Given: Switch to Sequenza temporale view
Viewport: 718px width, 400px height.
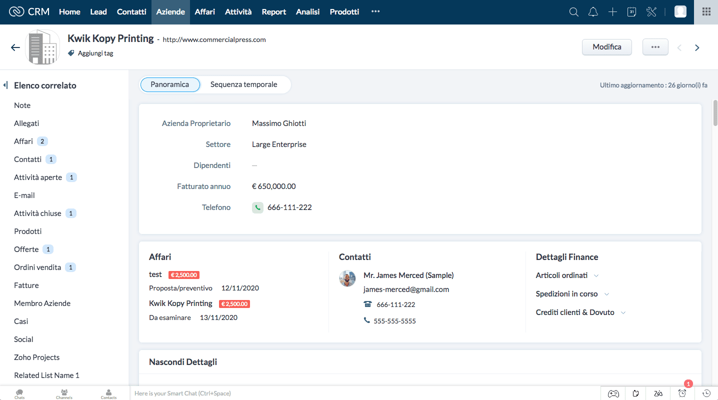Looking at the screenshot, I should coord(244,84).
